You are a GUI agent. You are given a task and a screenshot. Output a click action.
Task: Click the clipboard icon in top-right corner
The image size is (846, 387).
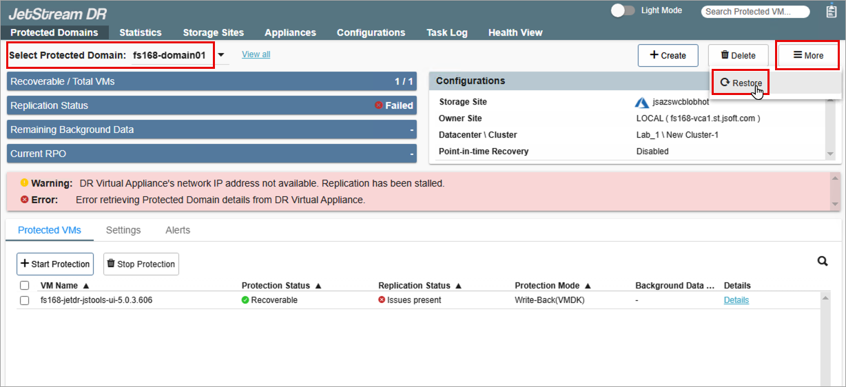pos(831,11)
